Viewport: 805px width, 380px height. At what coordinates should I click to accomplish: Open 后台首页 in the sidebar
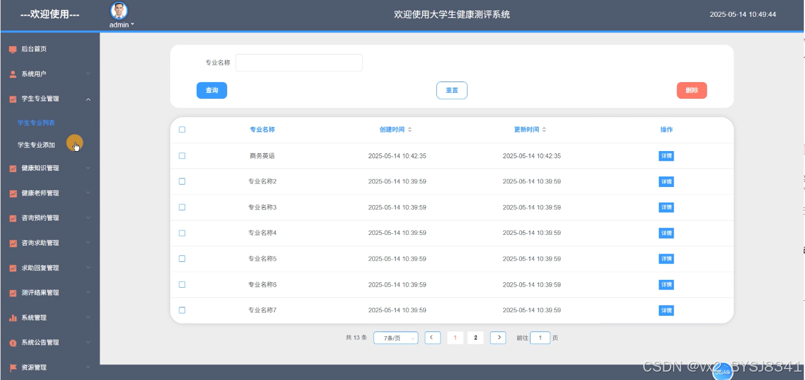coord(50,49)
